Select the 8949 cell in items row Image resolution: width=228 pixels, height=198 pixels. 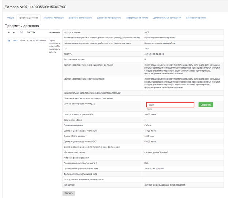[22, 41]
